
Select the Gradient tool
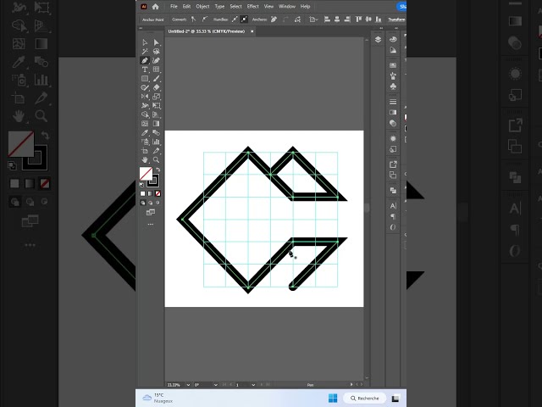[156, 124]
